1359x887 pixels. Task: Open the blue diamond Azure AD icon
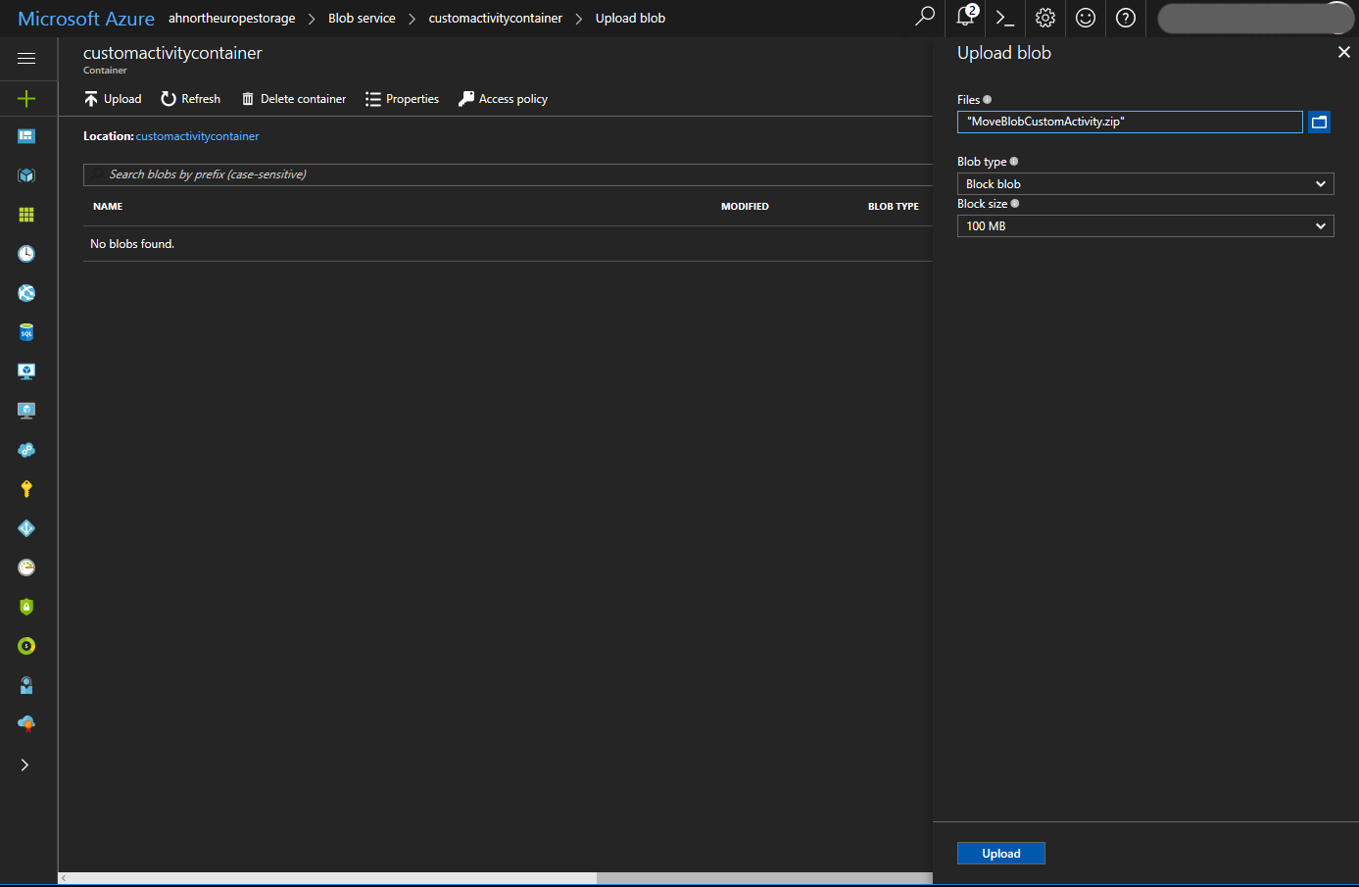(26, 528)
